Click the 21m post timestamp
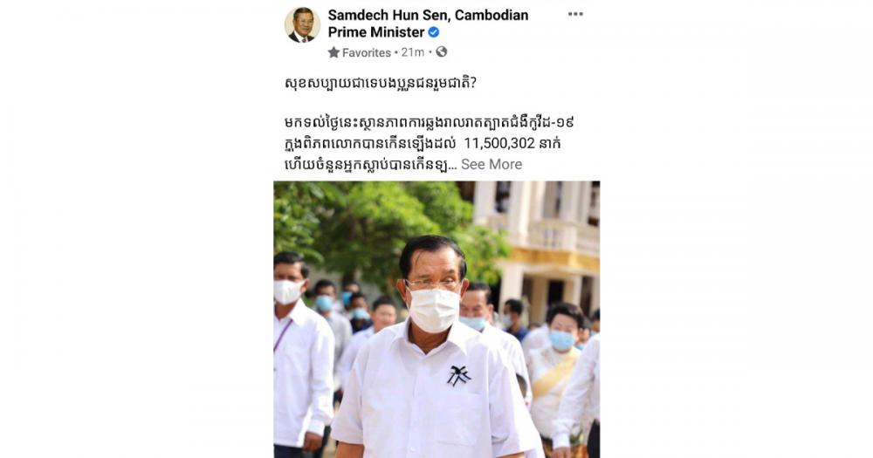Viewport: 873px width, 458px height. 413,52
